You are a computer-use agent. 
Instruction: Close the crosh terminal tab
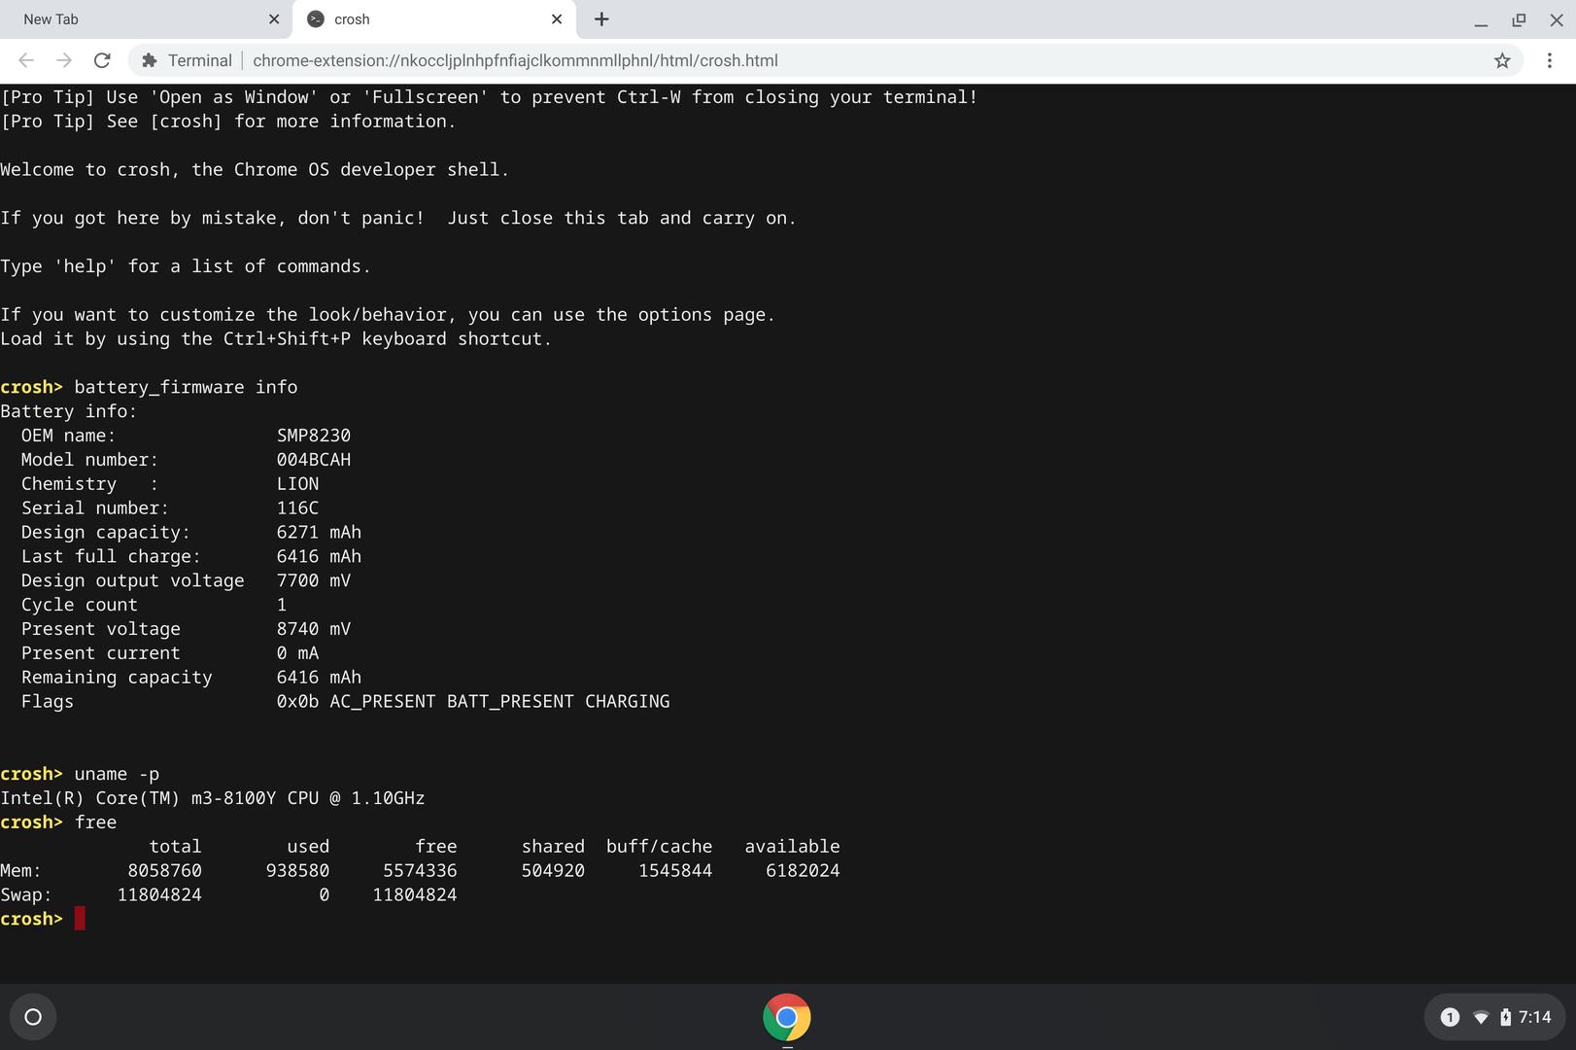[557, 19]
